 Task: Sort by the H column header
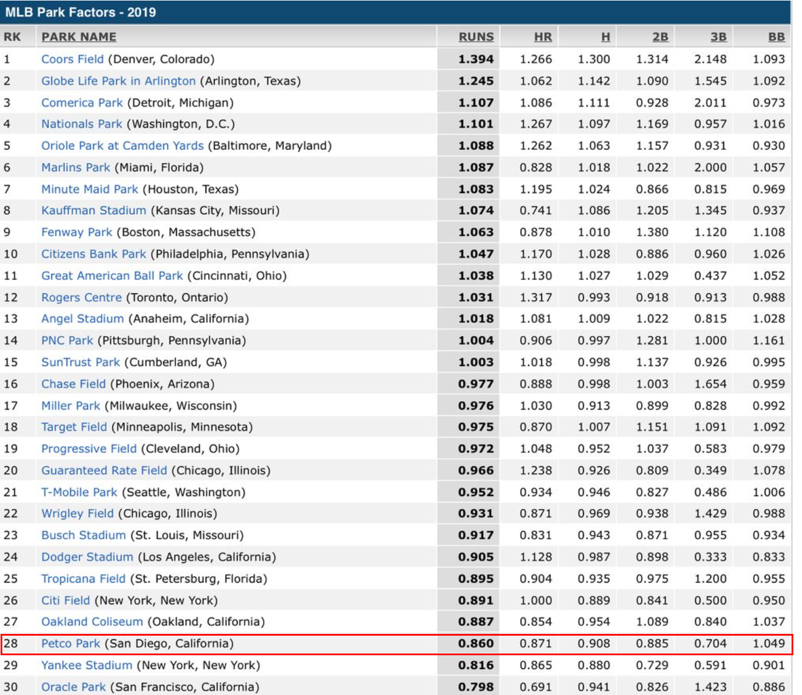tap(605, 37)
